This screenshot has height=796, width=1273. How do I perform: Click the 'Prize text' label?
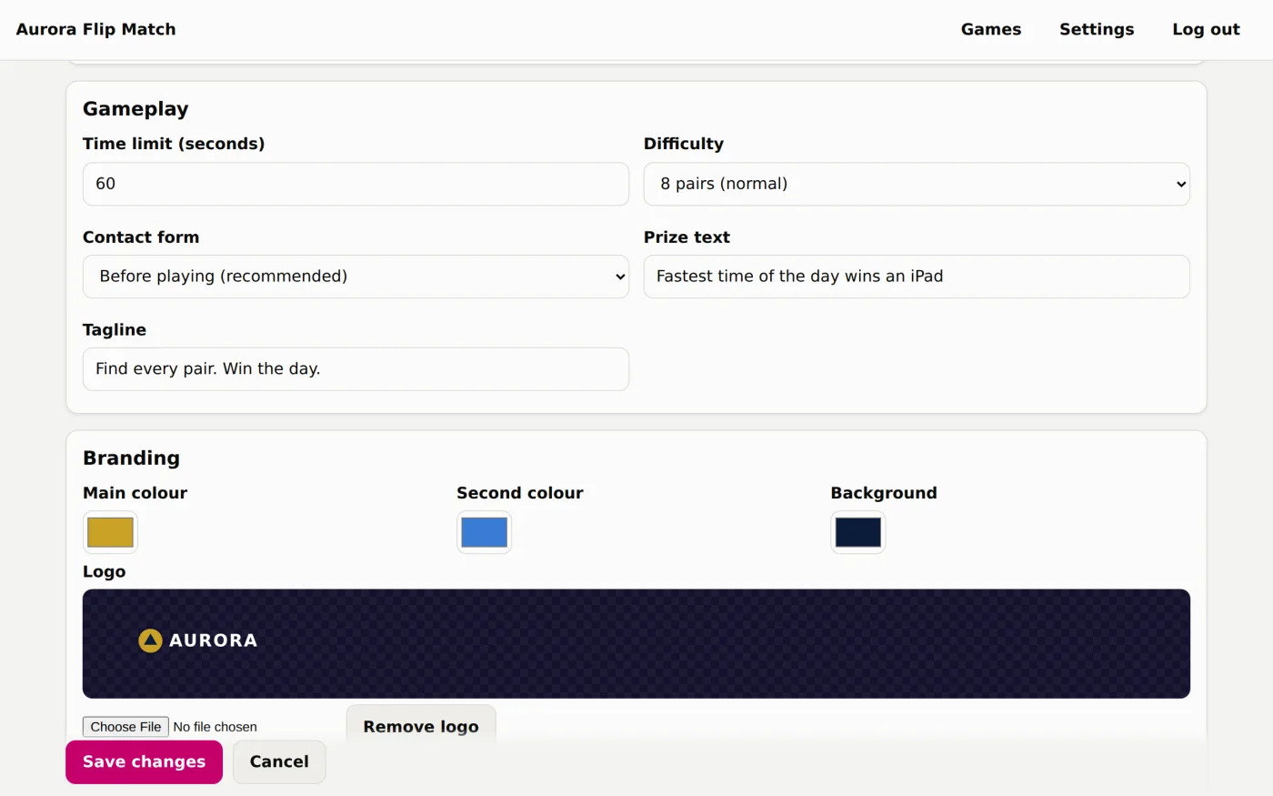click(x=687, y=237)
